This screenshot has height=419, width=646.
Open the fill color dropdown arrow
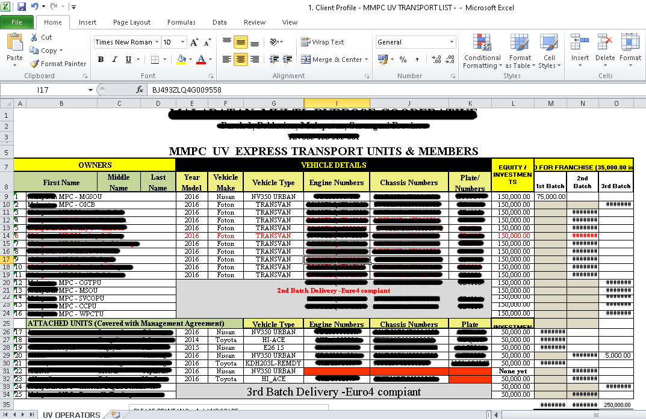tap(191, 60)
